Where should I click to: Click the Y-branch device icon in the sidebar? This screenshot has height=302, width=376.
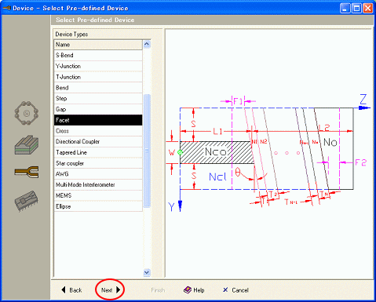point(27,172)
